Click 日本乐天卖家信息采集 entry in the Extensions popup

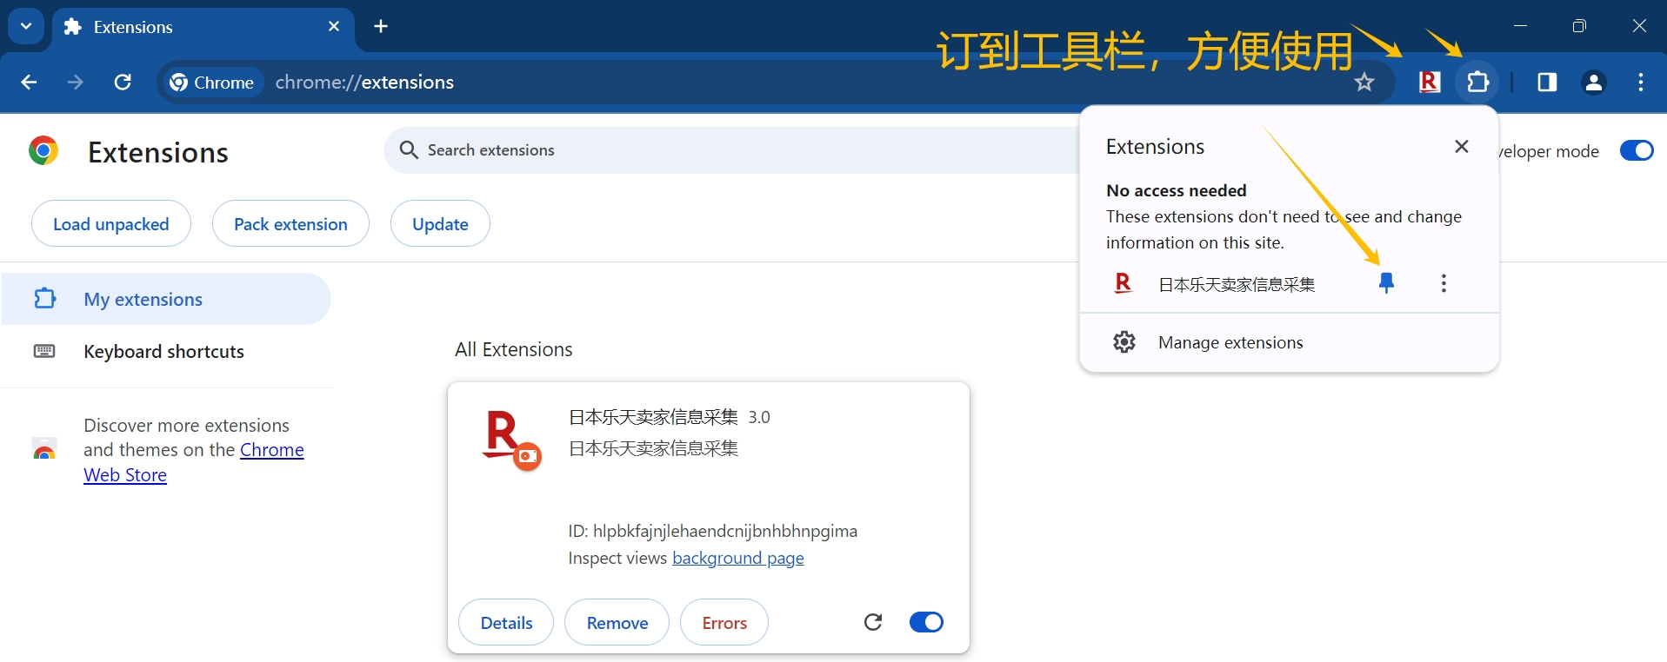pyautogui.click(x=1237, y=284)
